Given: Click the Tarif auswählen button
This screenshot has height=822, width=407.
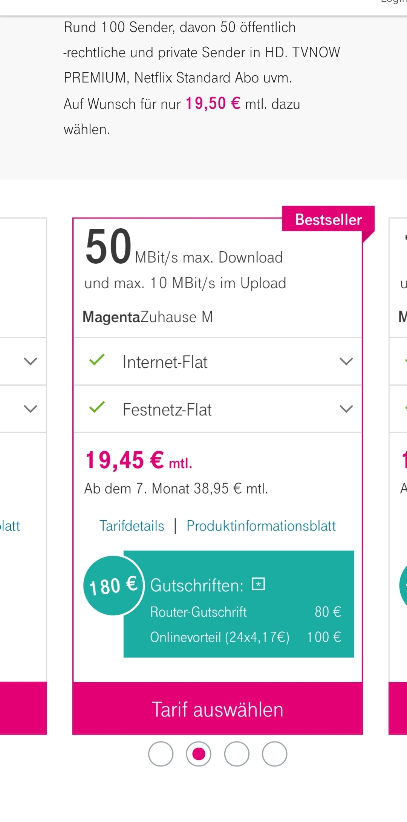Looking at the screenshot, I should tap(217, 708).
